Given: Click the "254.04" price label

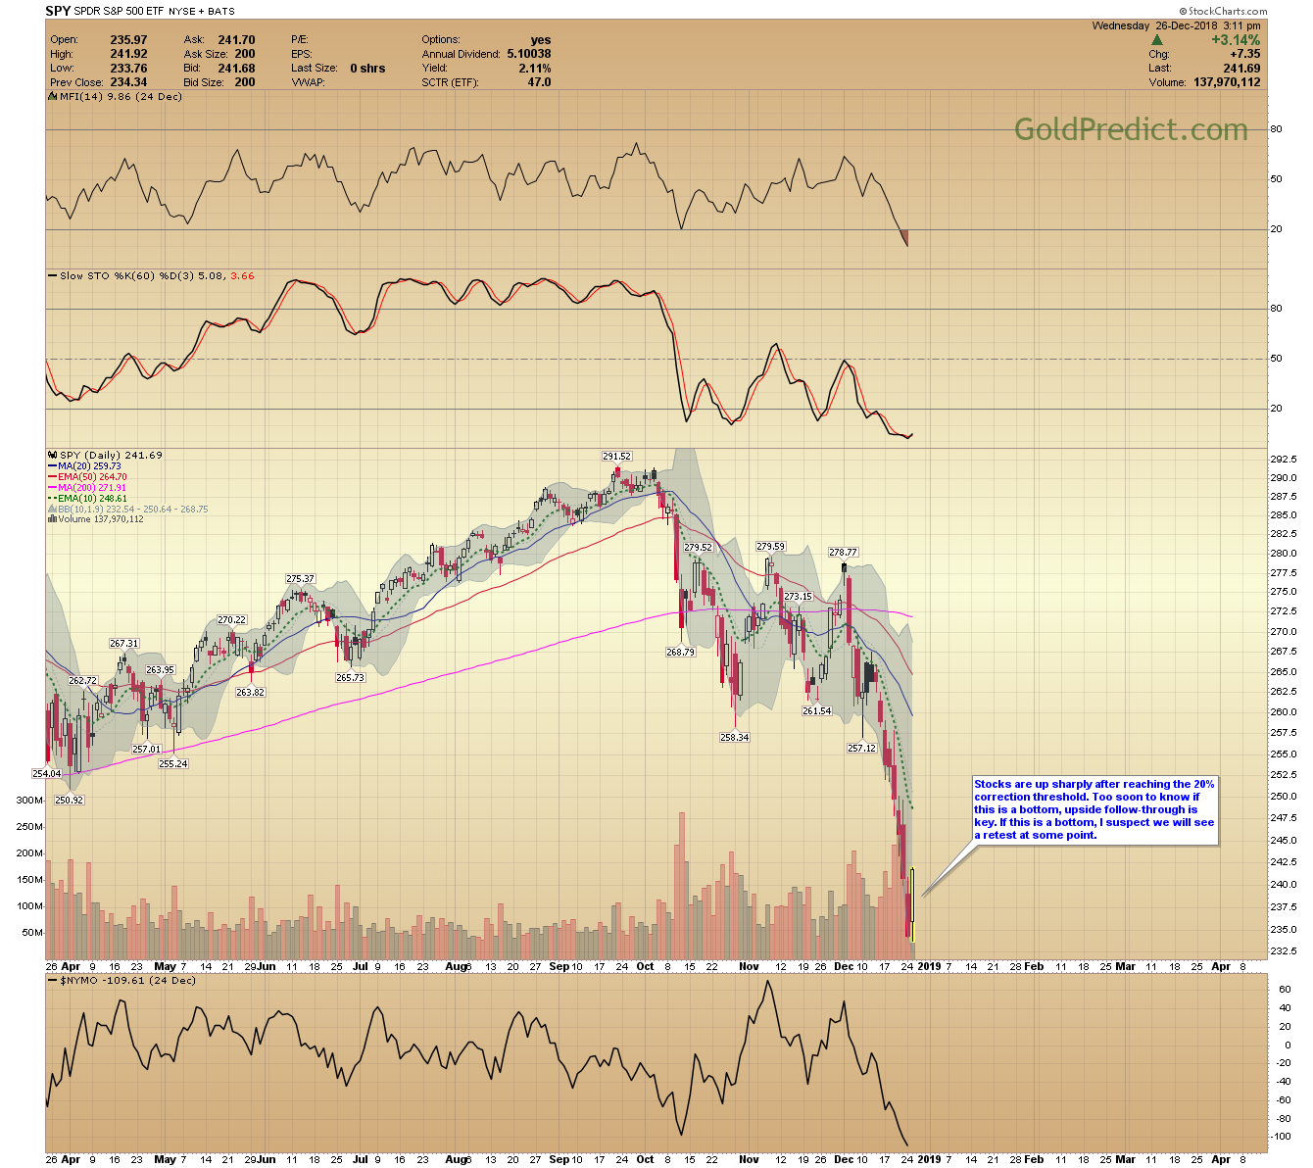Looking at the screenshot, I should [46, 773].
